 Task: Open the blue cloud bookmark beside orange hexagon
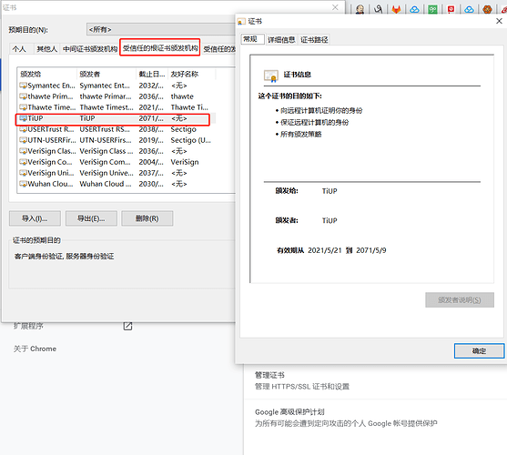pyautogui.click(x=469, y=9)
